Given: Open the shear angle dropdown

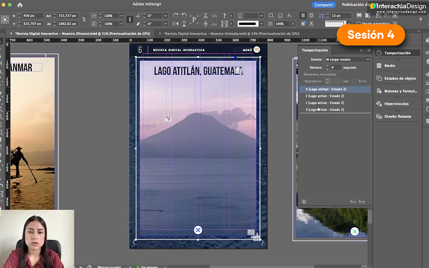Looking at the screenshot, I should [x=166, y=24].
